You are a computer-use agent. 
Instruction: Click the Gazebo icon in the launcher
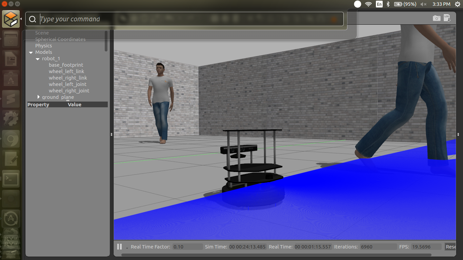[x=11, y=19]
